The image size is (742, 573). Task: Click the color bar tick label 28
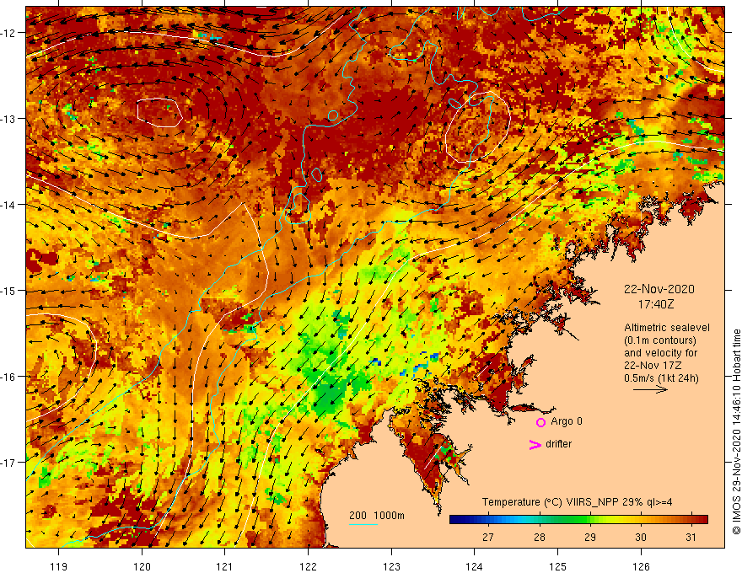pyautogui.click(x=539, y=537)
